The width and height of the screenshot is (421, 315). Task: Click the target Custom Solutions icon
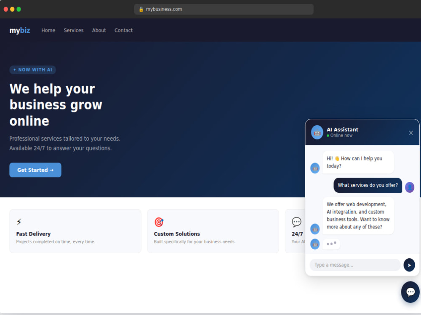(x=159, y=222)
